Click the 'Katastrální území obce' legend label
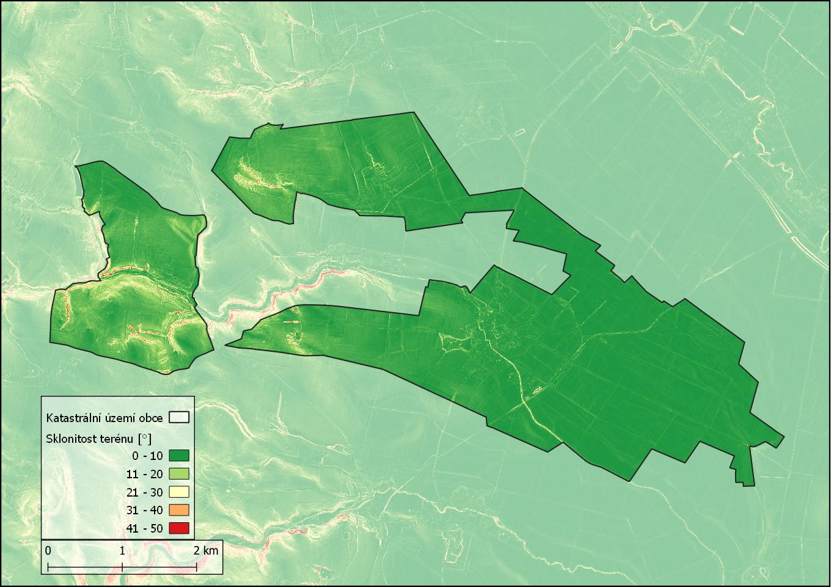The height and width of the screenshot is (587, 831). [104, 418]
